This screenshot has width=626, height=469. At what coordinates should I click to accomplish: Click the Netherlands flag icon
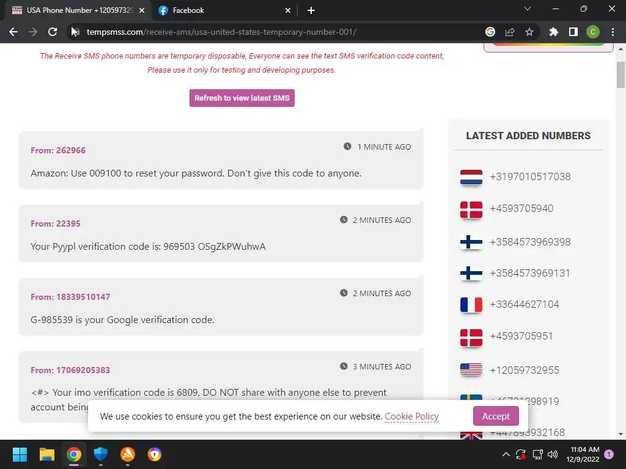pyautogui.click(x=471, y=177)
